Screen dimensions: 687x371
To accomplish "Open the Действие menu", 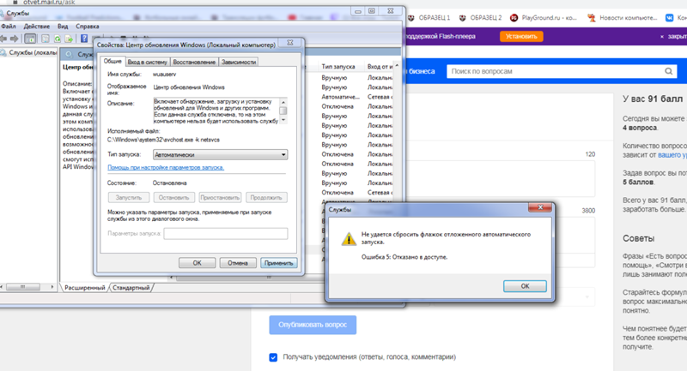I will point(37,27).
